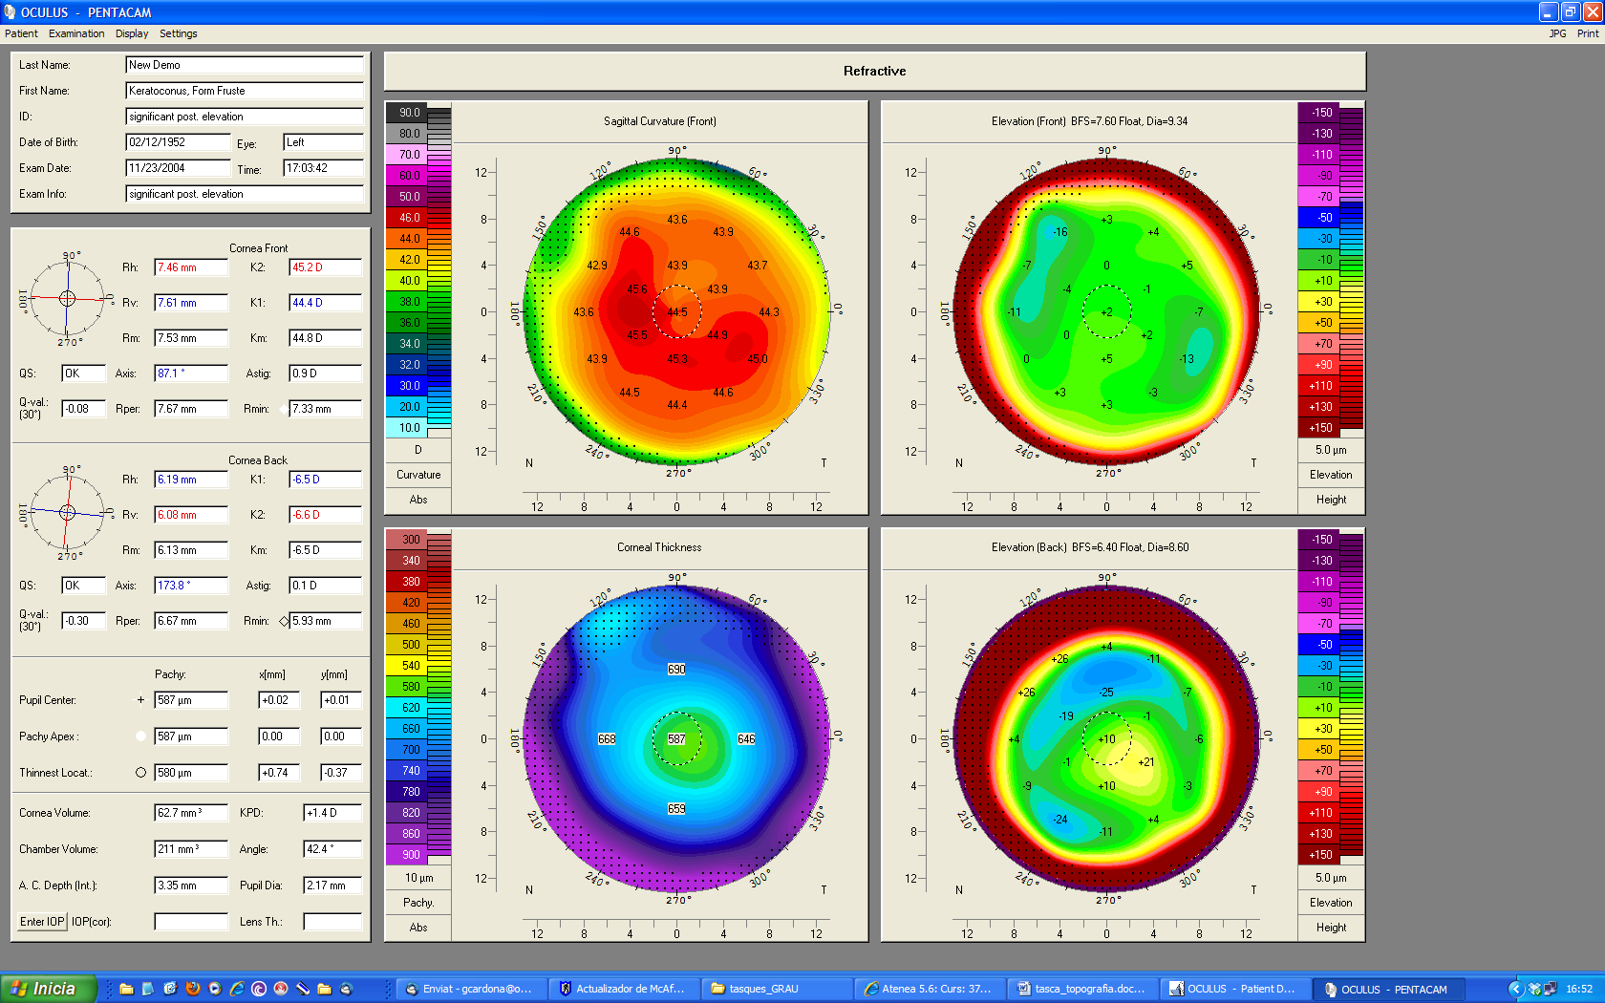Screen dimensions: 1605x1003
Task: Click the Refractive title bar
Action: (x=874, y=71)
